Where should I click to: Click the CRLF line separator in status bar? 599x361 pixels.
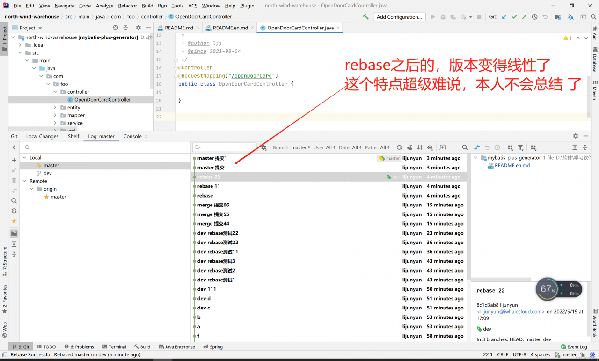coord(503,355)
